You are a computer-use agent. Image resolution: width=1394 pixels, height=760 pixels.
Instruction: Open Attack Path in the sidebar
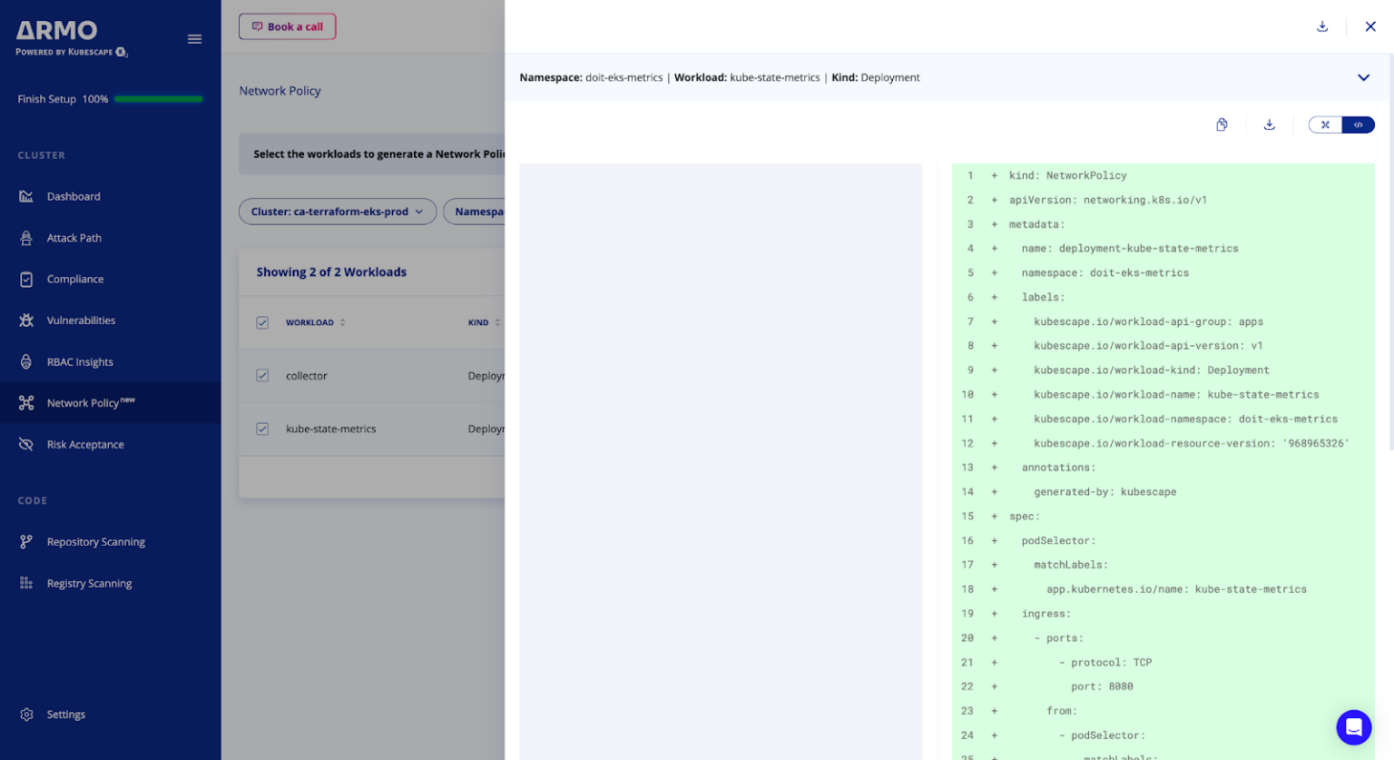coord(74,238)
